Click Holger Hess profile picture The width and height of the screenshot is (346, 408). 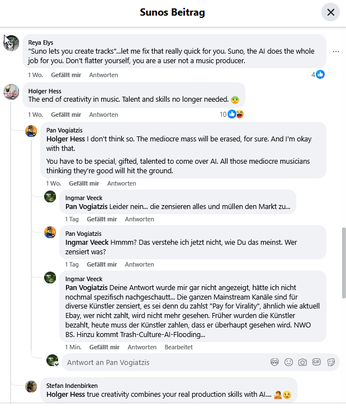12,92
